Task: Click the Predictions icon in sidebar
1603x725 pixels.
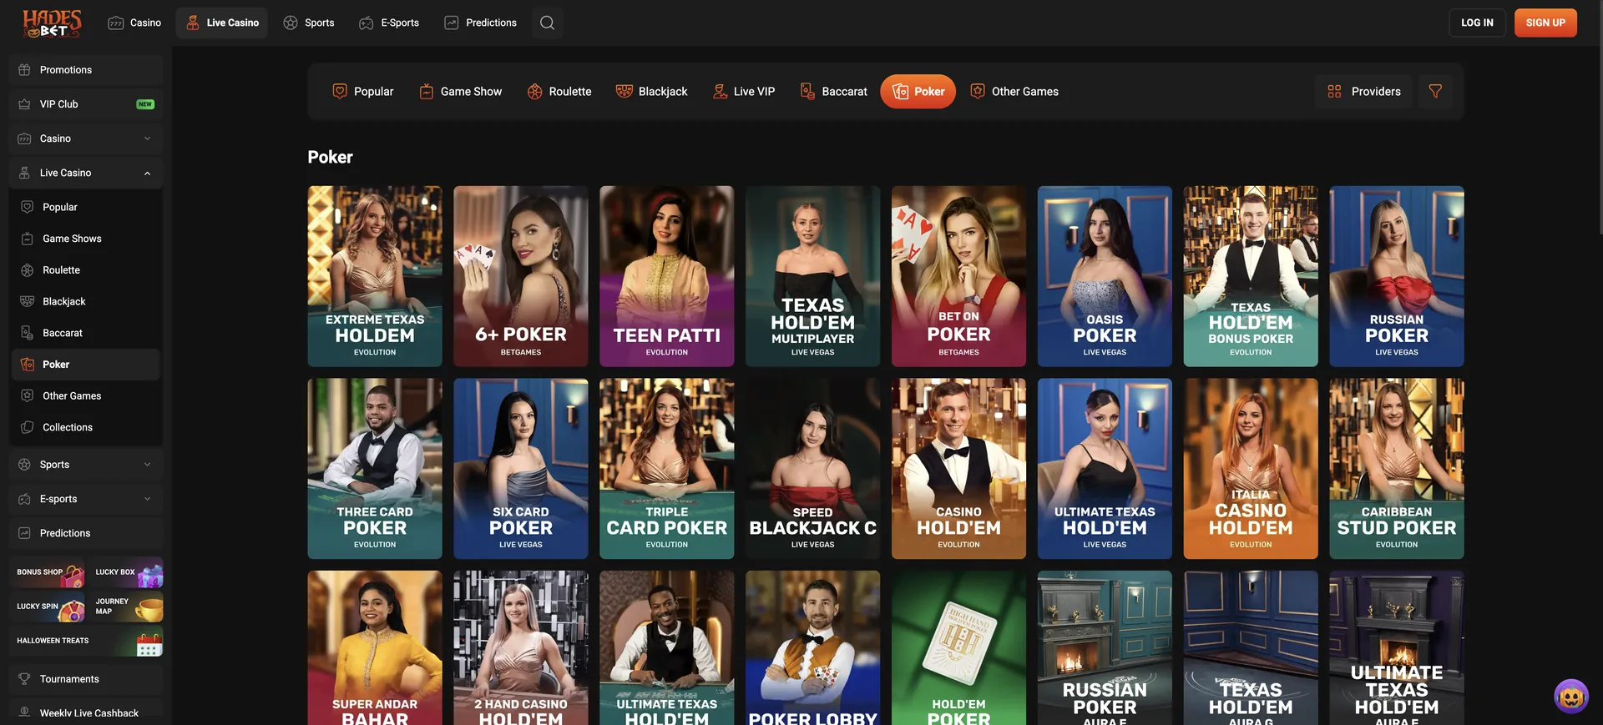Action: (x=24, y=533)
